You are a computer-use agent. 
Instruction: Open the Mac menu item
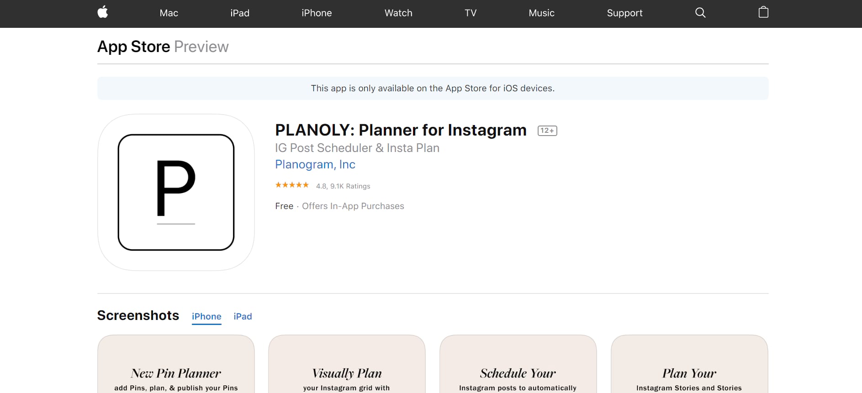click(169, 13)
